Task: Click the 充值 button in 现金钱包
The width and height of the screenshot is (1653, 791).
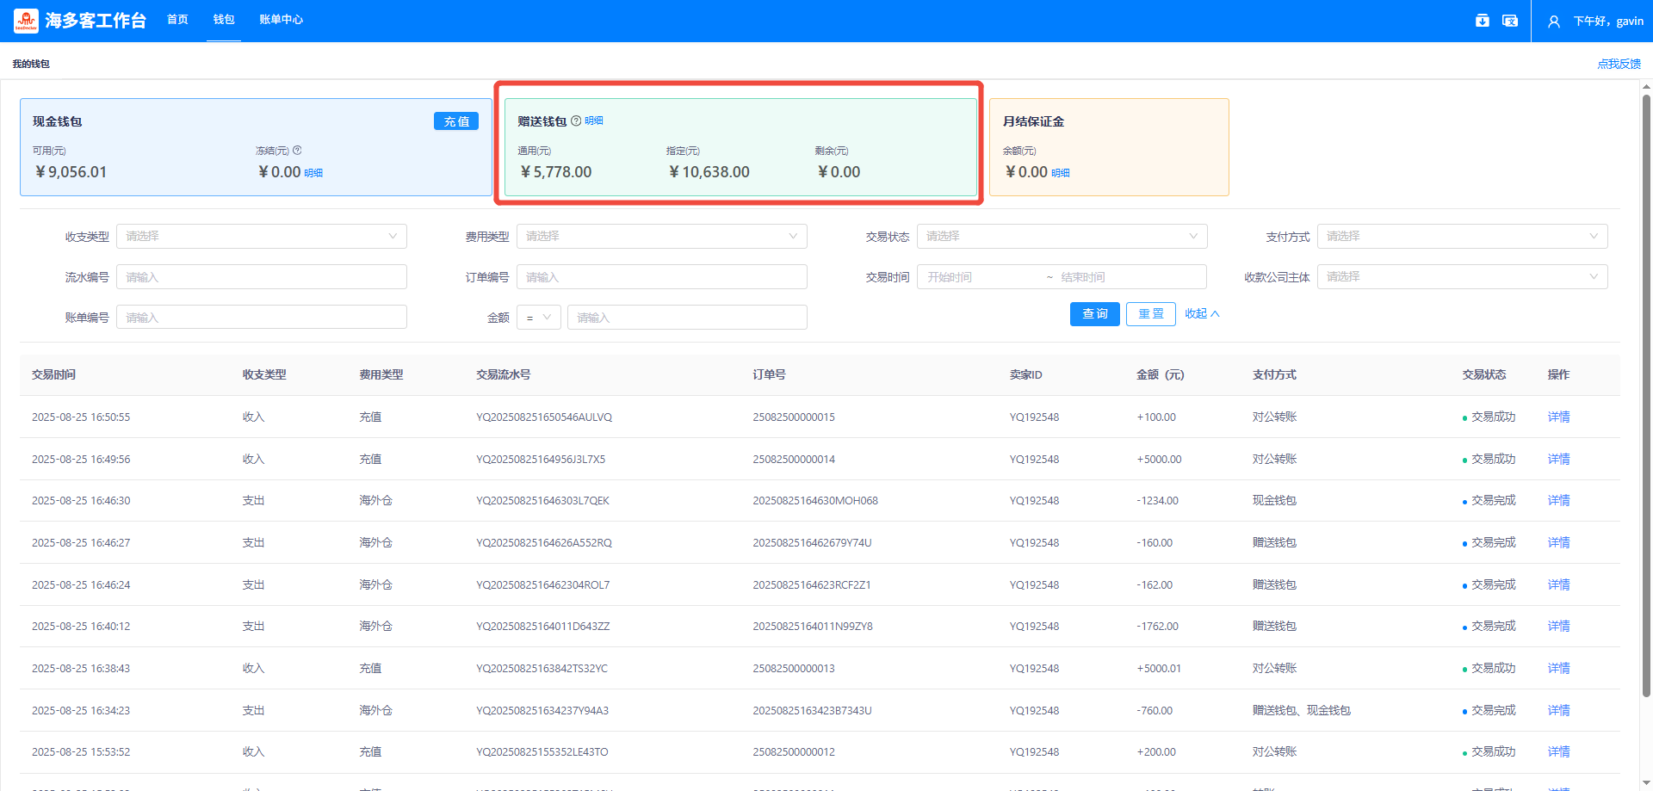Action: coord(456,121)
